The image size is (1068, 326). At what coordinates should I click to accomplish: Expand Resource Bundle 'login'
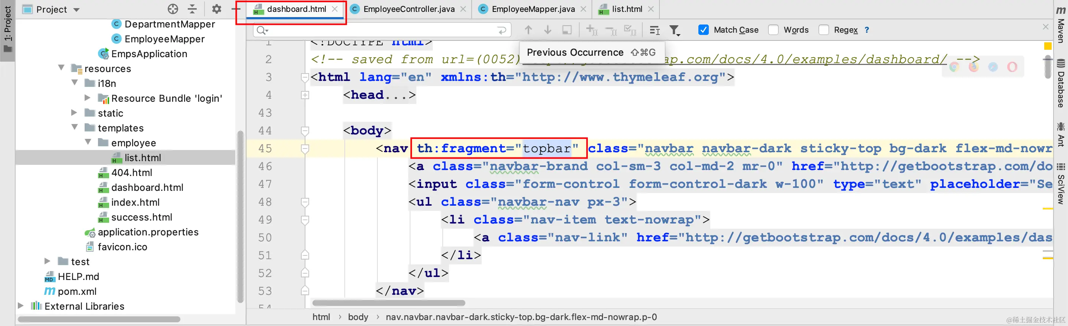88,98
